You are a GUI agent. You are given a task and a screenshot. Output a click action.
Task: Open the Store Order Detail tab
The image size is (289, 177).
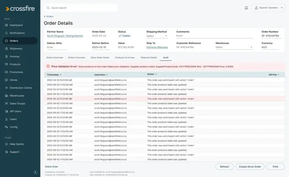pyautogui.click(x=100, y=57)
